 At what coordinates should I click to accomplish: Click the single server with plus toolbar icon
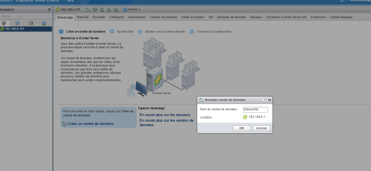click(x=102, y=10)
